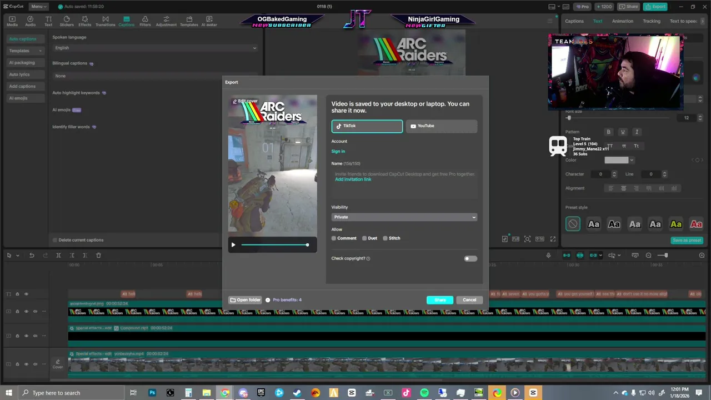
Task: Open the Visibility Private dropdown
Action: point(404,217)
